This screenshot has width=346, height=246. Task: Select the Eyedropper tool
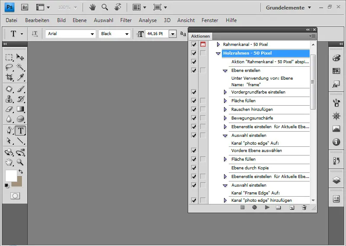tap(20, 77)
